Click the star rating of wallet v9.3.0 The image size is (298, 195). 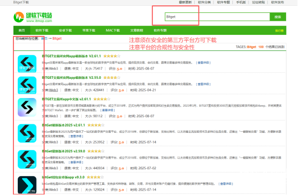pos(95,177)
